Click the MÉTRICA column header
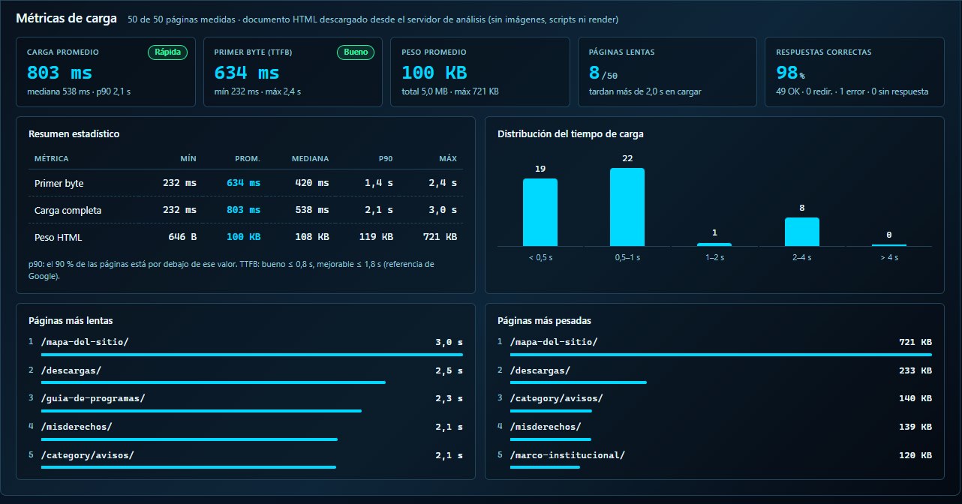 pyautogui.click(x=52, y=159)
